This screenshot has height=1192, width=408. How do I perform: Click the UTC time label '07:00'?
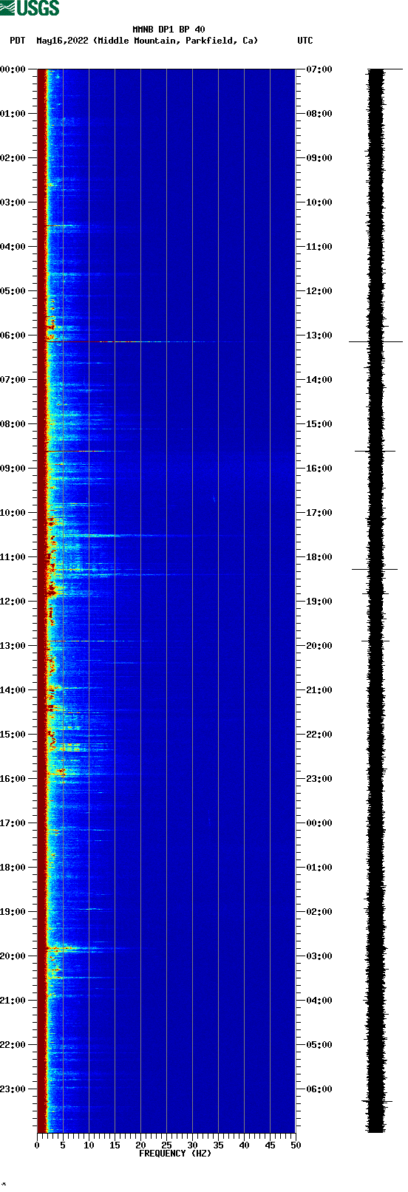pos(319,69)
